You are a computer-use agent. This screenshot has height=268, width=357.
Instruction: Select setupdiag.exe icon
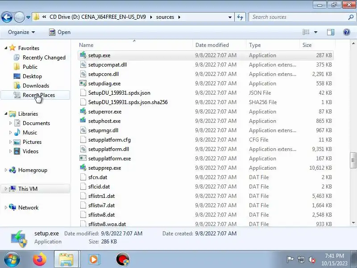(83, 83)
